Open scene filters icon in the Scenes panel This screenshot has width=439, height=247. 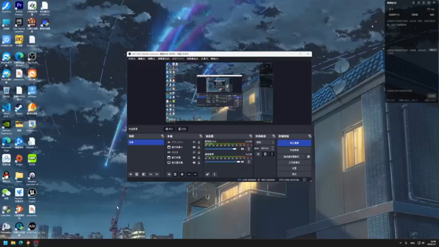tap(144, 174)
